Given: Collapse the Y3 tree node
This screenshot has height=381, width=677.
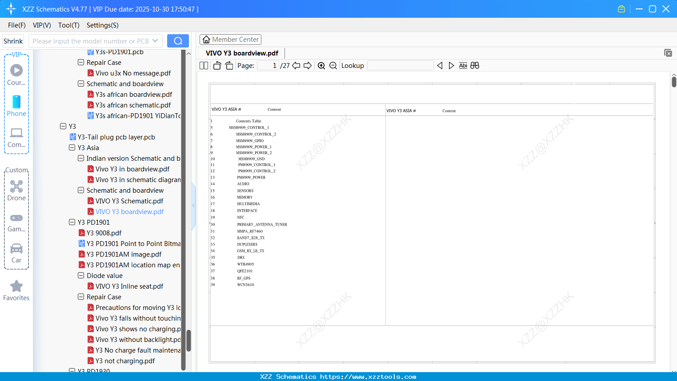Looking at the screenshot, I should (63, 126).
